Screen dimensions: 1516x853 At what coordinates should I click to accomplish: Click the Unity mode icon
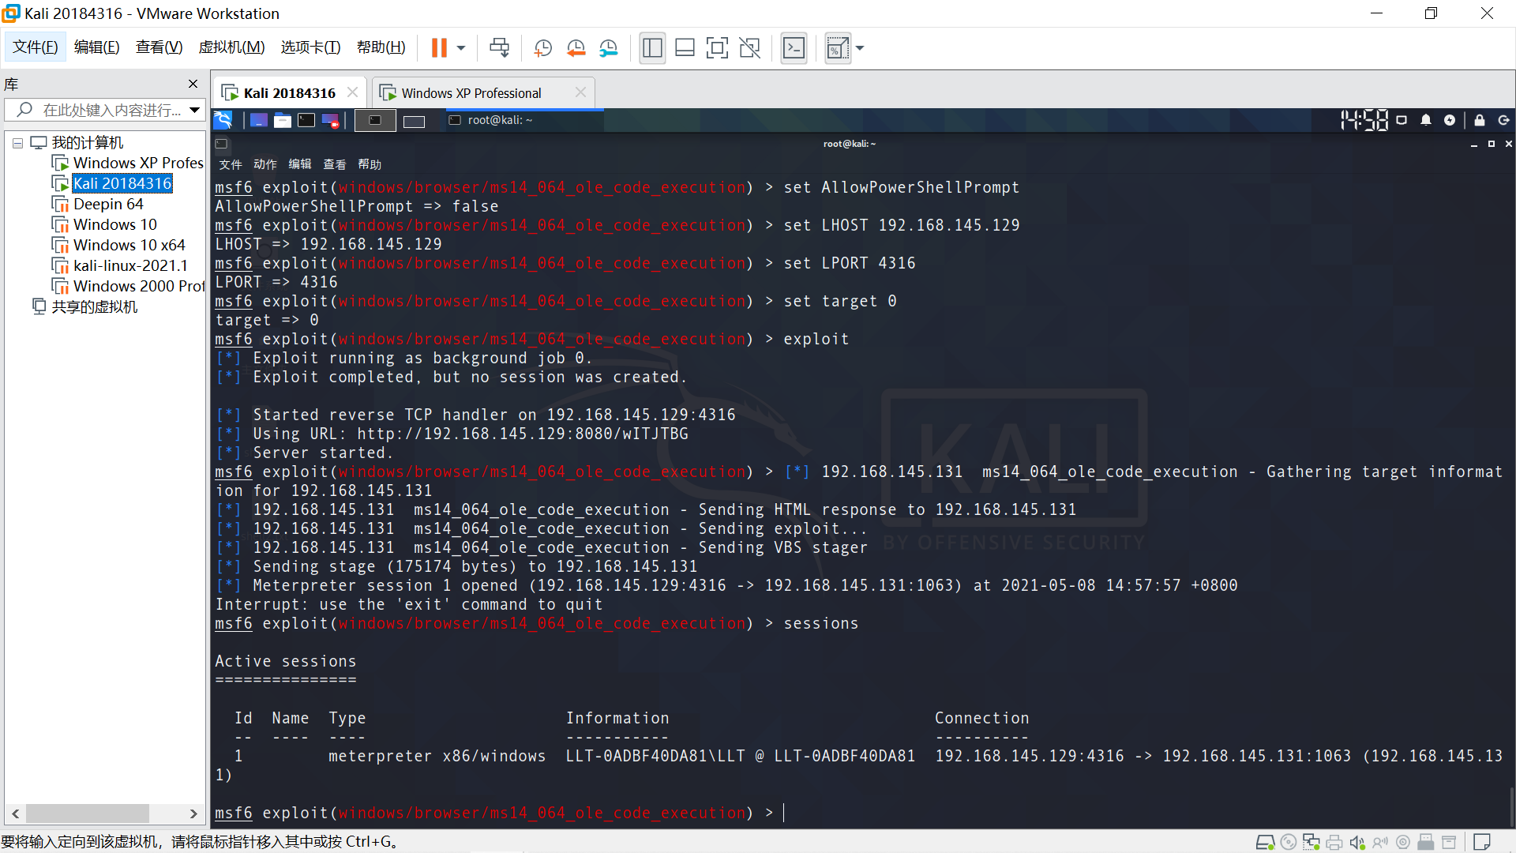click(749, 48)
